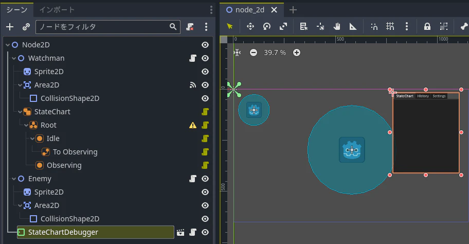Toggle grid snap

pyautogui.click(x=390, y=26)
